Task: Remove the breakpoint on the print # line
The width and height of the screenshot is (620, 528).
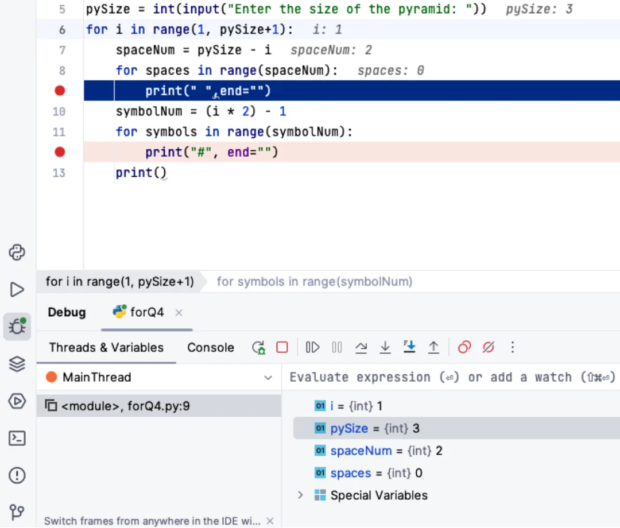Action: coord(60,152)
